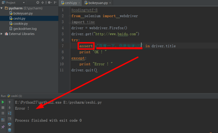This screenshot has height=133, width=218.
Task: Click 'selenium' on the import line
Action: tap(92, 16)
